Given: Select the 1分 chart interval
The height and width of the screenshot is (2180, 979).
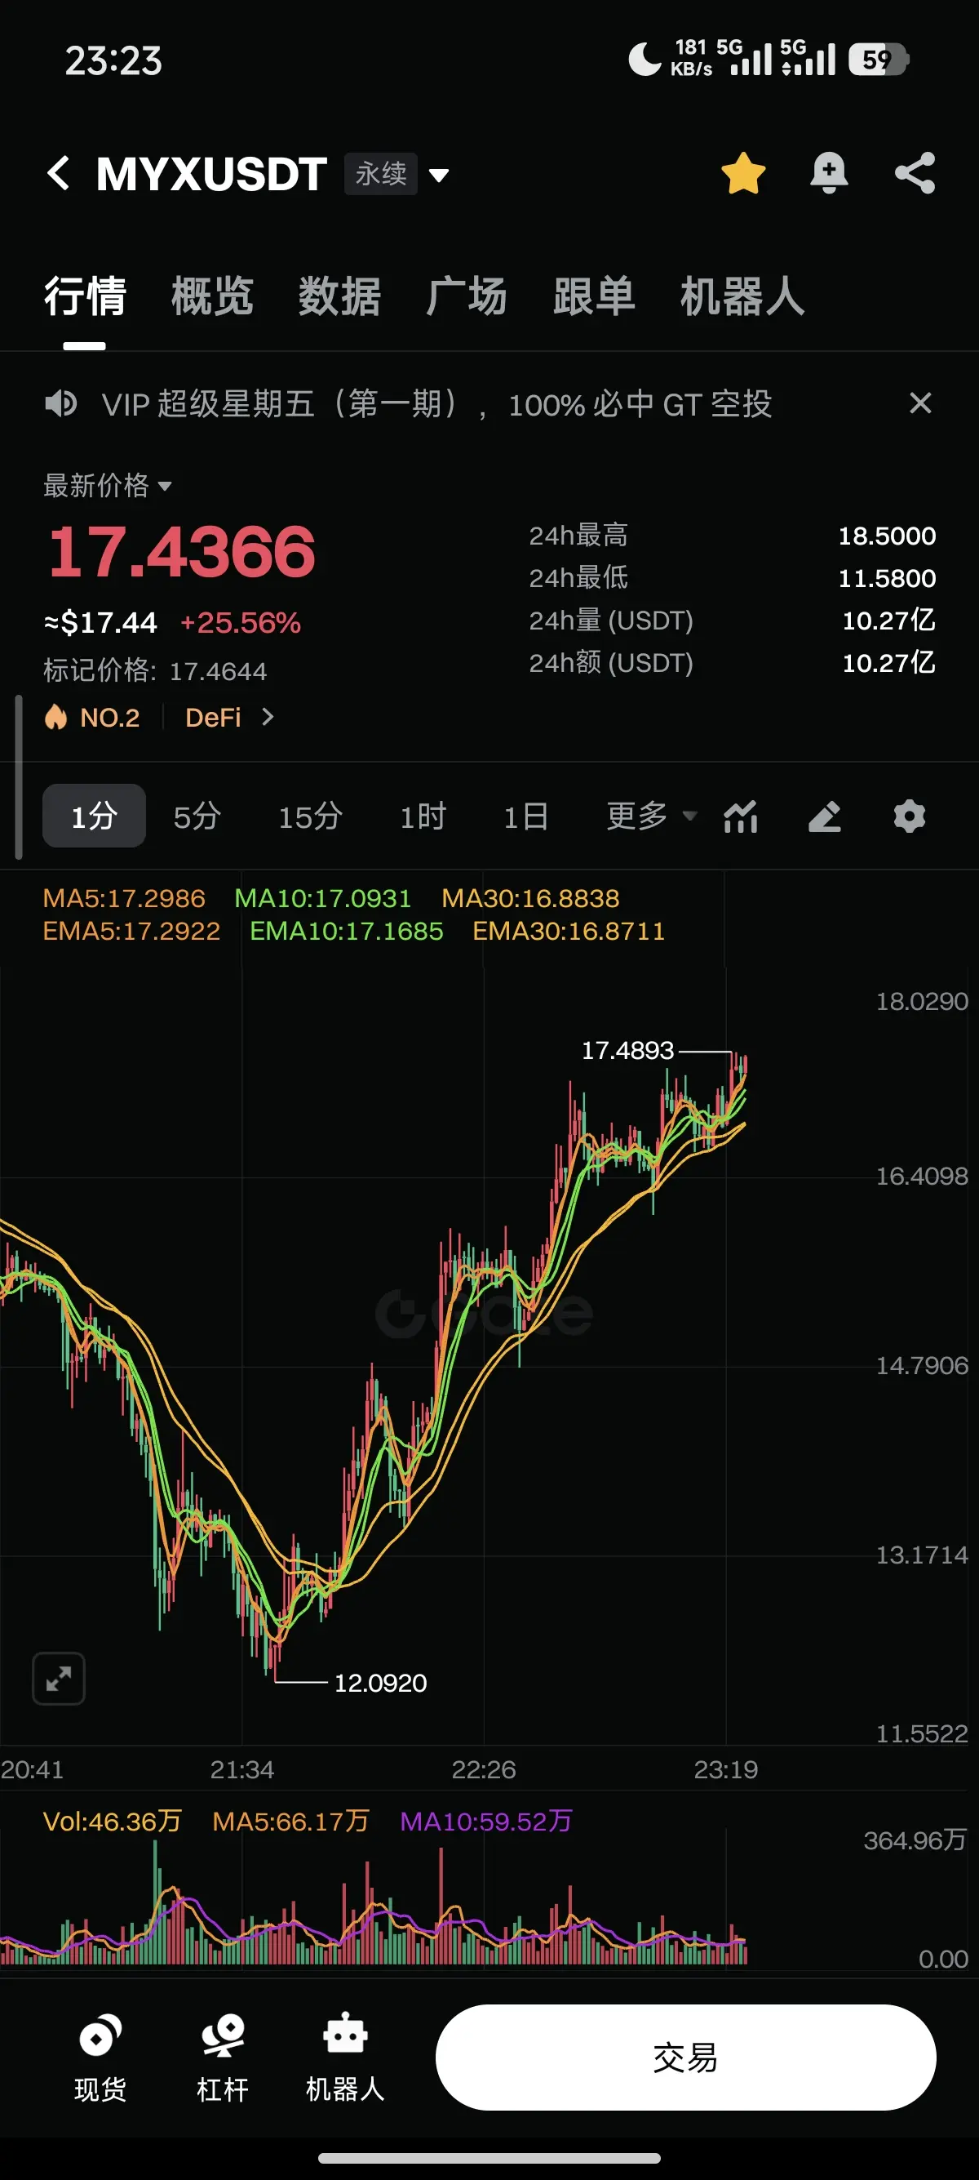Looking at the screenshot, I should [94, 816].
